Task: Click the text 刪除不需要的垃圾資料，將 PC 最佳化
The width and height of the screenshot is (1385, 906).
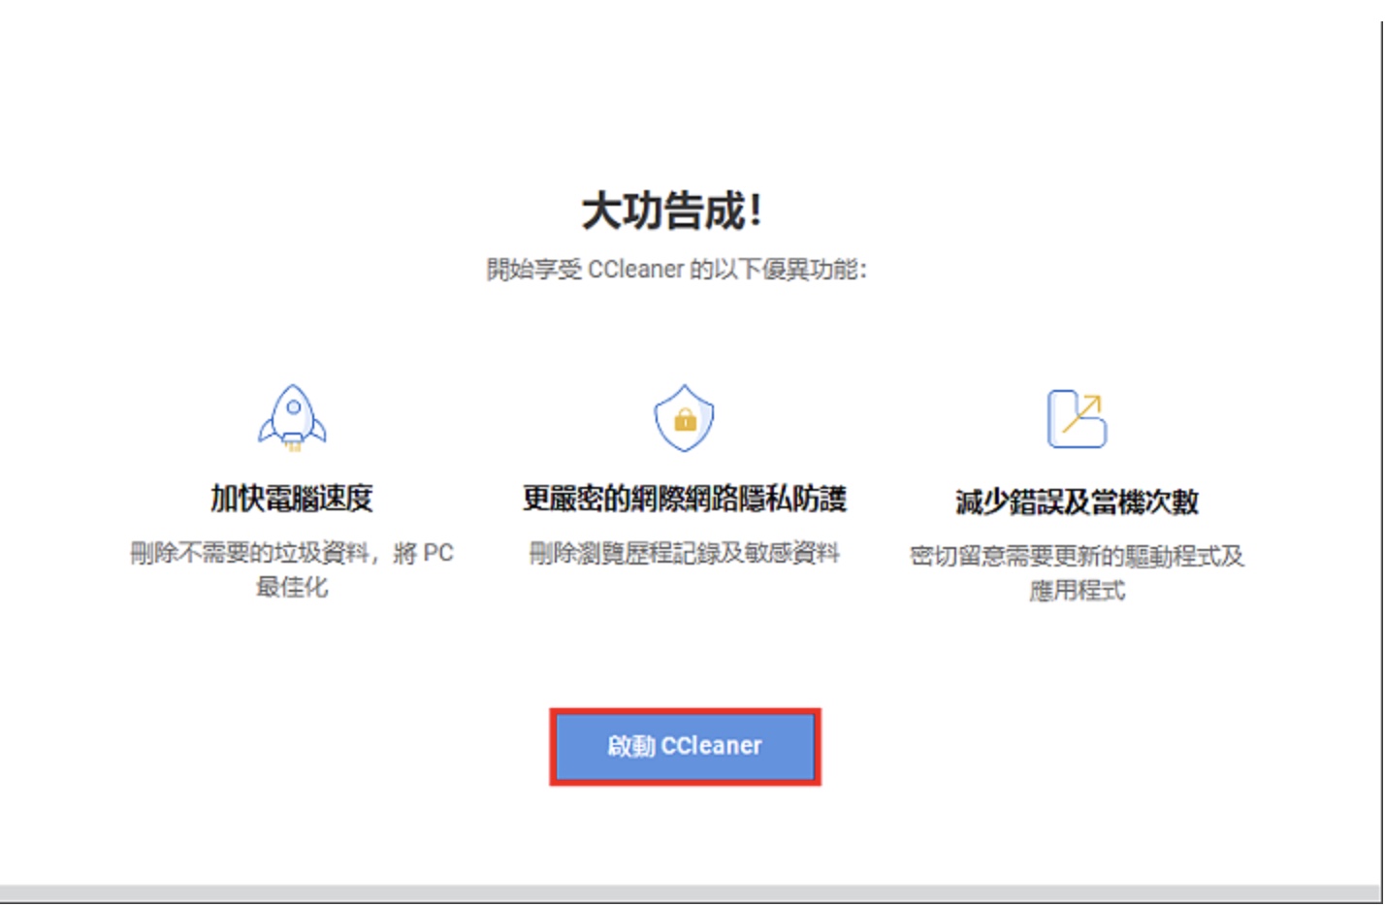Action: click(x=292, y=569)
